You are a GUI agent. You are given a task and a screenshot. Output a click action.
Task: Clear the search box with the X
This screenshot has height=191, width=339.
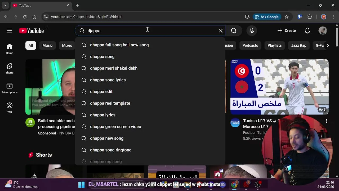(221, 31)
